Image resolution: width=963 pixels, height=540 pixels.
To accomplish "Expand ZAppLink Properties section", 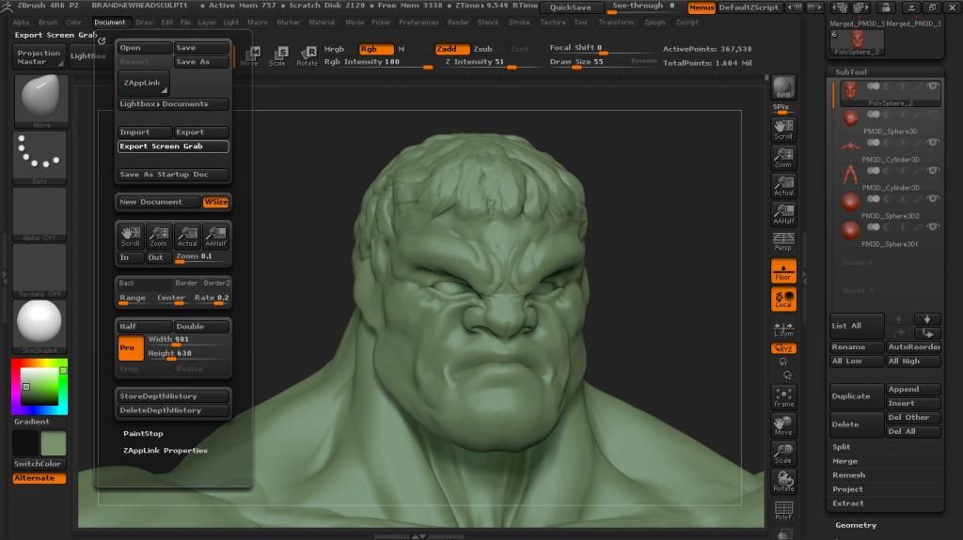I will point(166,451).
